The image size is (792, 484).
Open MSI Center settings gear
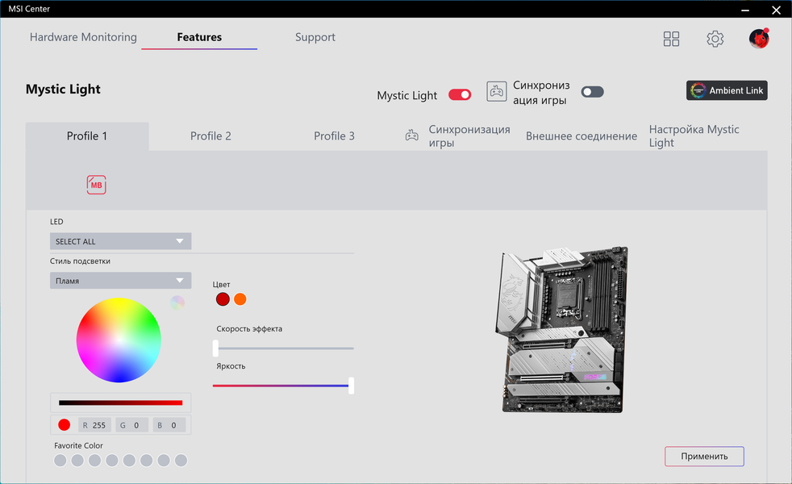(x=715, y=39)
